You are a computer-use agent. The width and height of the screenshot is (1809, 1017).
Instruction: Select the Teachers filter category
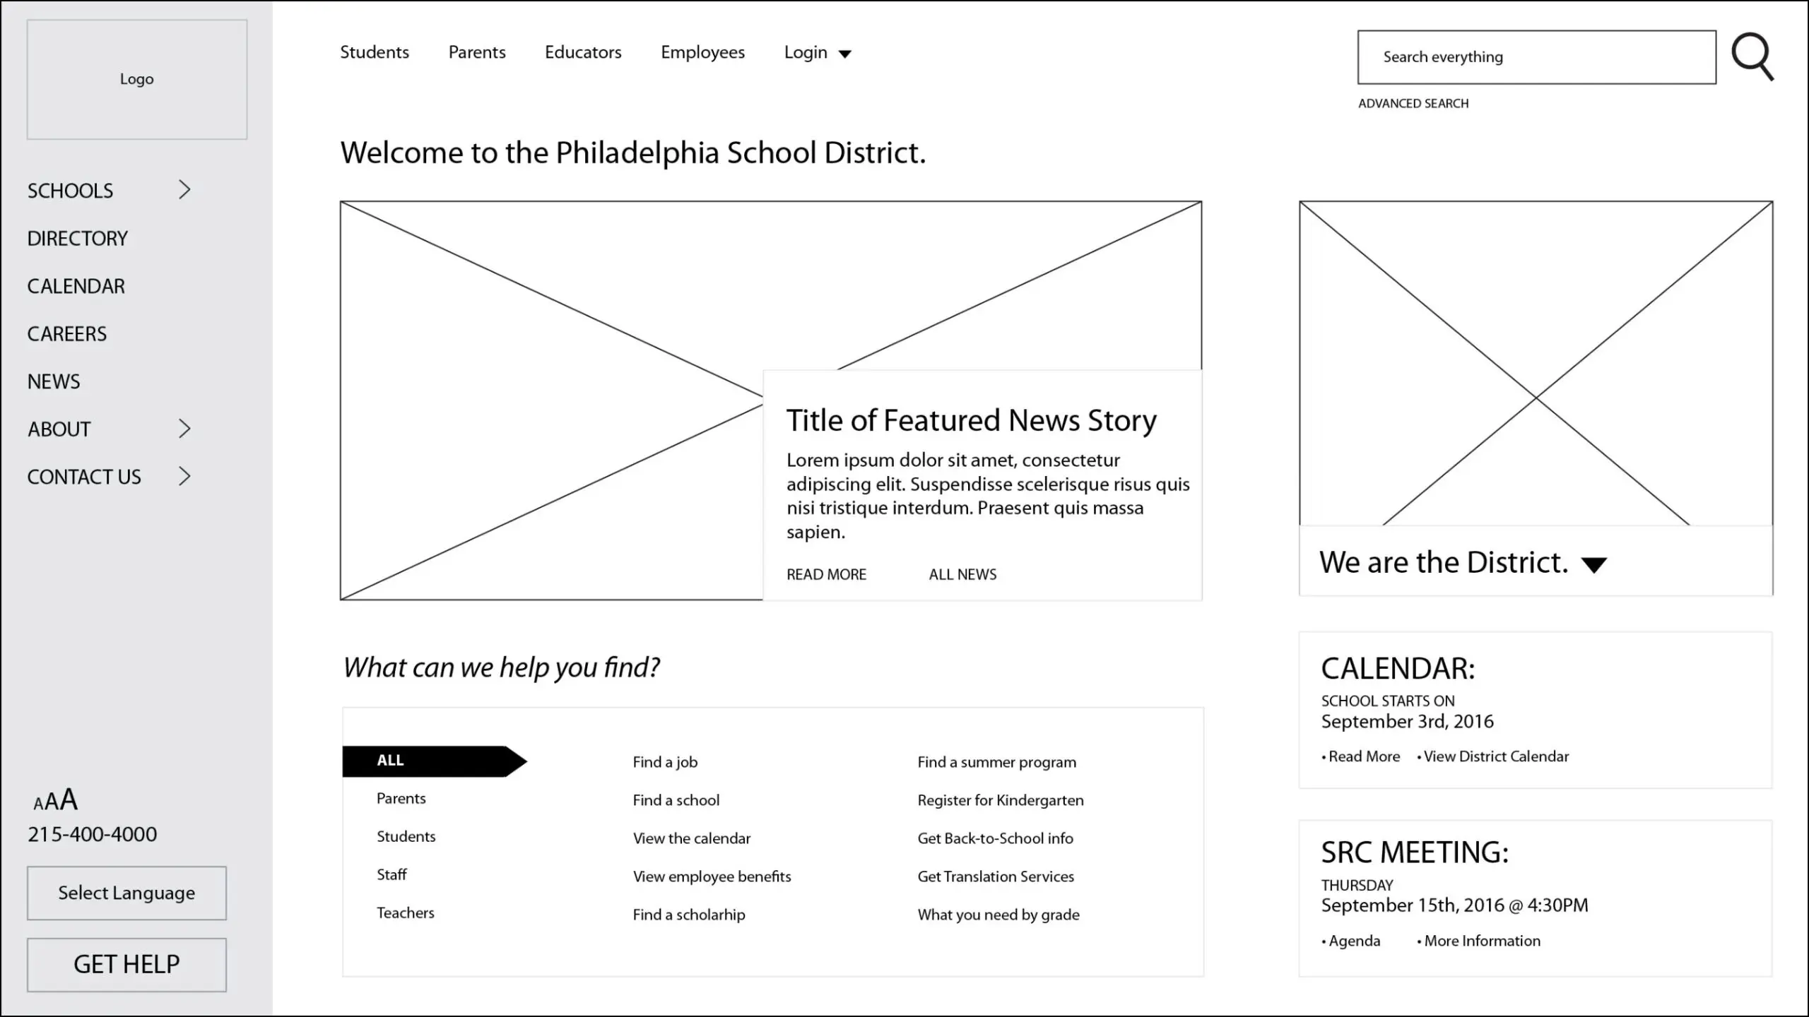tap(405, 912)
